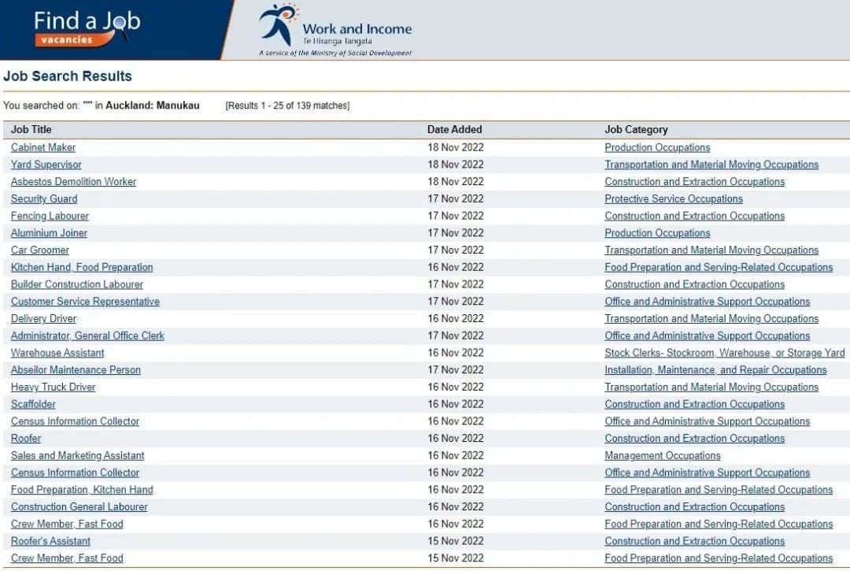
Task: Open the Abseilor Maintenance Person listing
Action: click(x=76, y=370)
